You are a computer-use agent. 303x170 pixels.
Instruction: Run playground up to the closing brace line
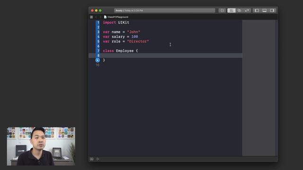pyautogui.click(x=98, y=60)
